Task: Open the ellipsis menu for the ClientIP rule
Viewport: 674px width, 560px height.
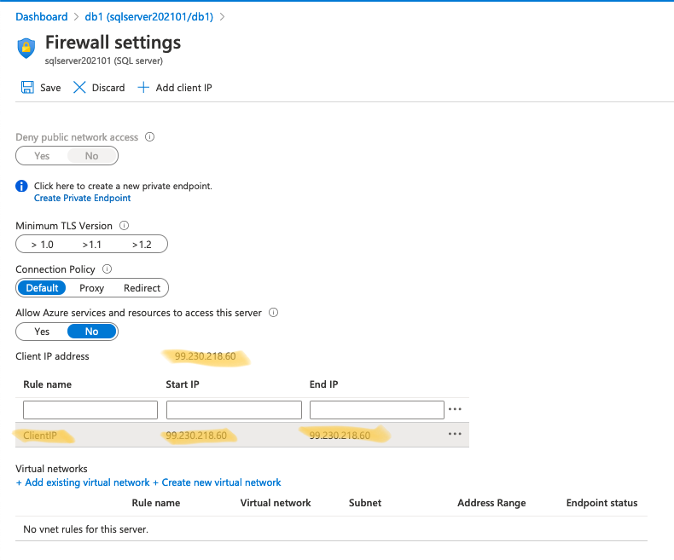Action: click(x=455, y=434)
